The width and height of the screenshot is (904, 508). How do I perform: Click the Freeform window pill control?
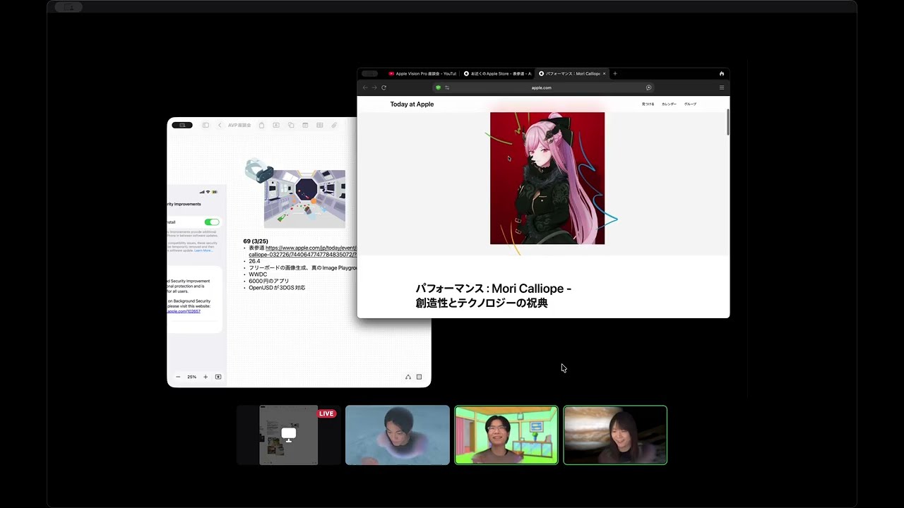coord(182,125)
